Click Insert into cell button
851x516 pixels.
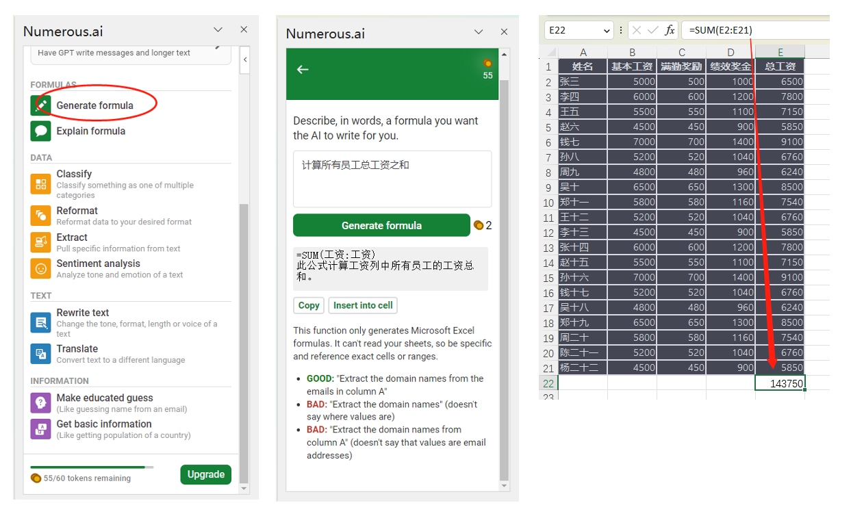[363, 305]
